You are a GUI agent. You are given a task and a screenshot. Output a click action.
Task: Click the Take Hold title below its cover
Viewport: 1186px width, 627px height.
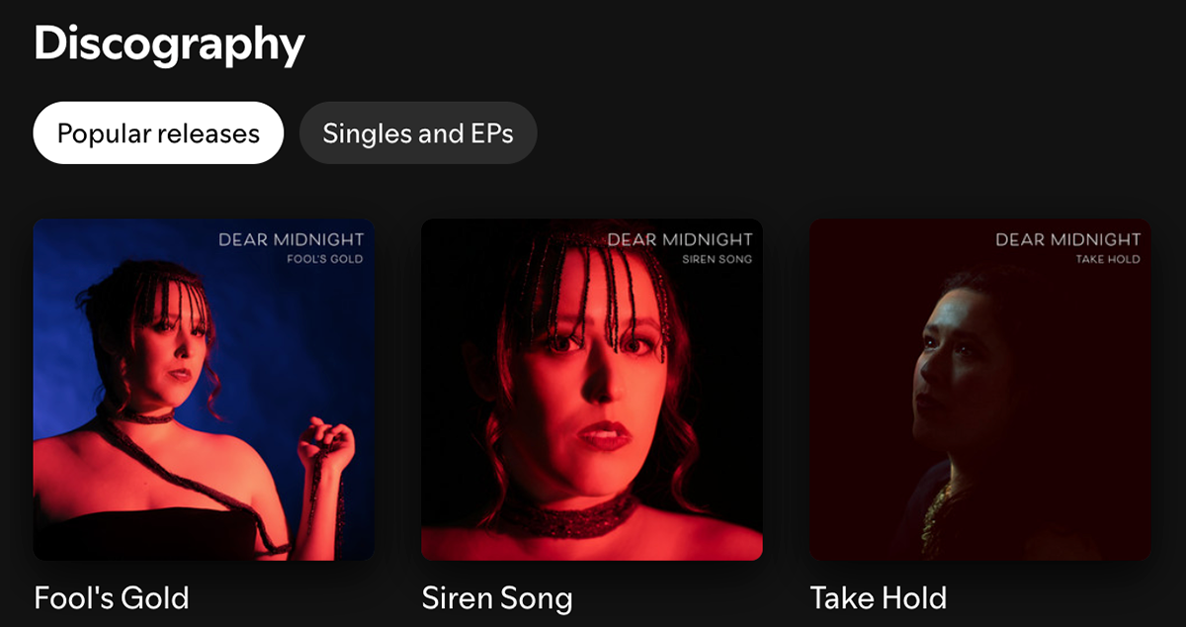[879, 597]
